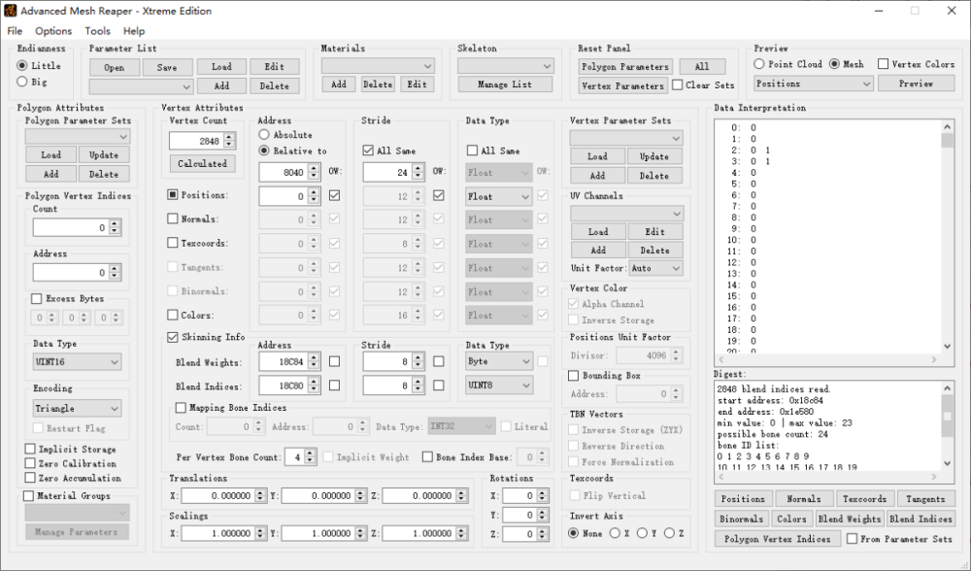The height and width of the screenshot is (571, 971).
Task: Click the app icon in title bar
Action: (x=11, y=11)
